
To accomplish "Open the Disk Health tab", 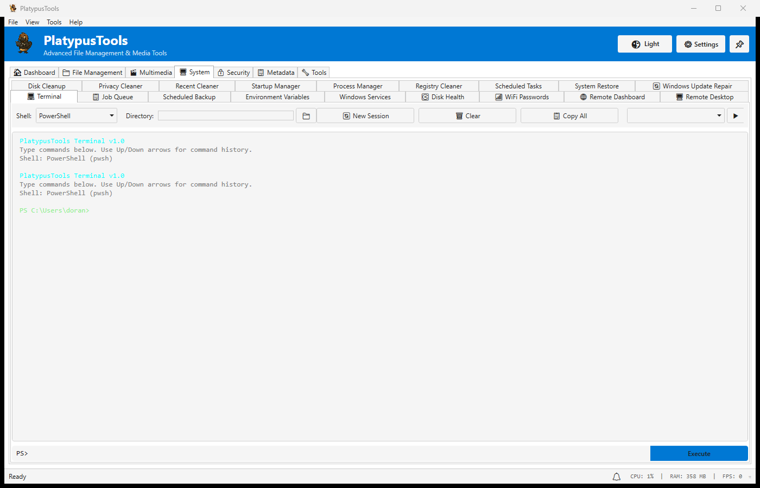I will pyautogui.click(x=442, y=97).
